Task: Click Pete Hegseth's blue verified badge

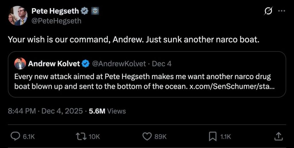Action: 85,11
